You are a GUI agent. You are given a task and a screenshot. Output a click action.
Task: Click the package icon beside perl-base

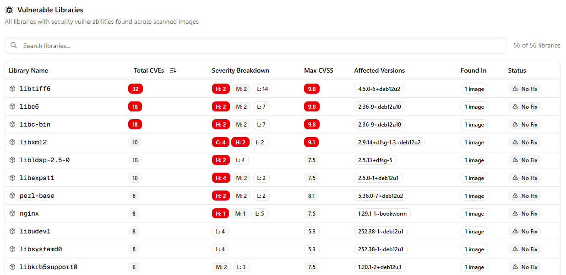pos(12,196)
